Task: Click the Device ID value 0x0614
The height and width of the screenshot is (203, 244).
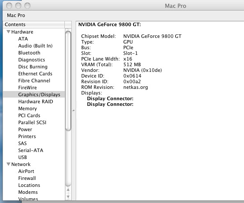Action: pyautogui.click(x=132, y=76)
